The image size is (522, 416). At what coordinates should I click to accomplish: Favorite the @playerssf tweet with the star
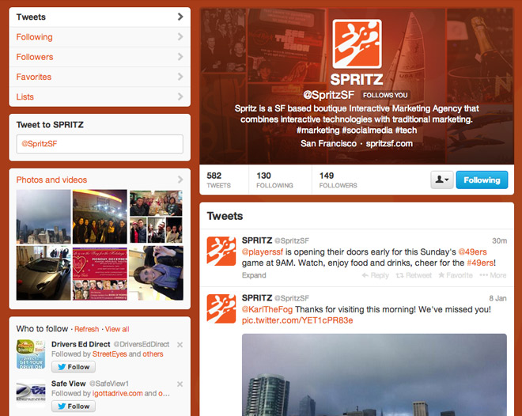click(456, 275)
